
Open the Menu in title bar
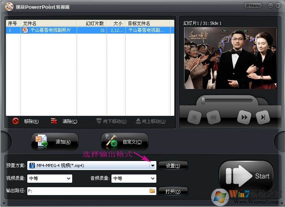(253, 6)
